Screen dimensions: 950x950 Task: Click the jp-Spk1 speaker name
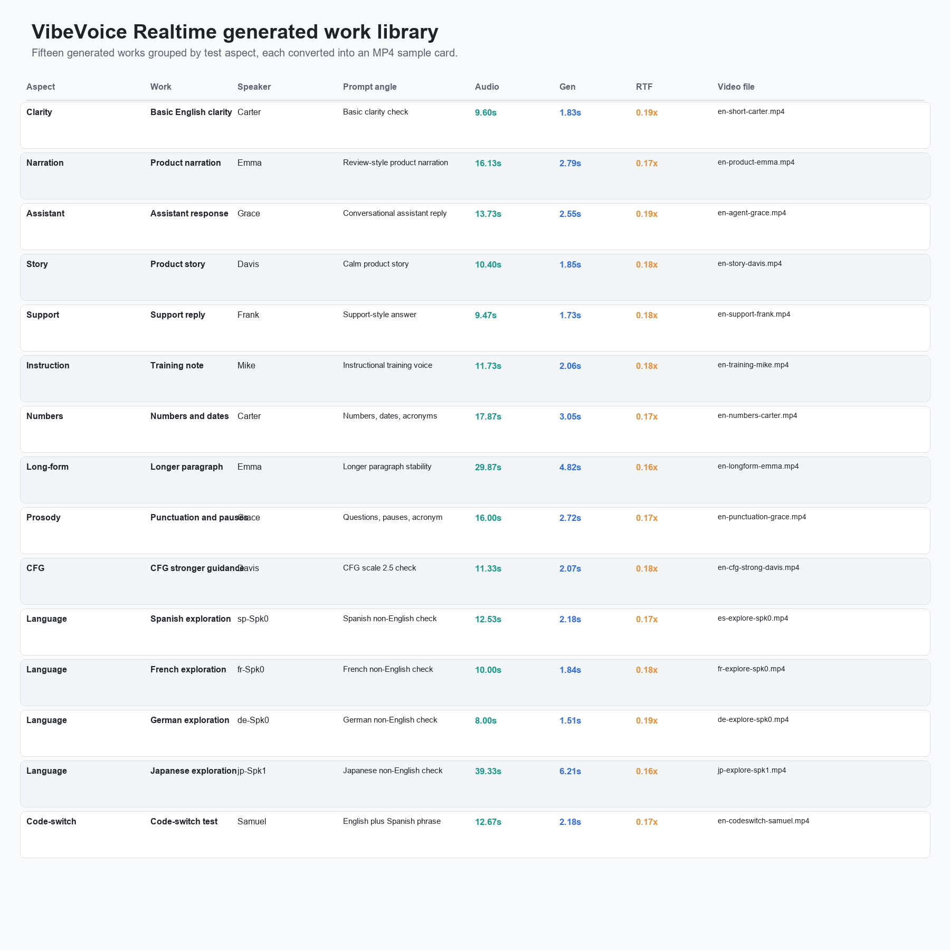252,771
